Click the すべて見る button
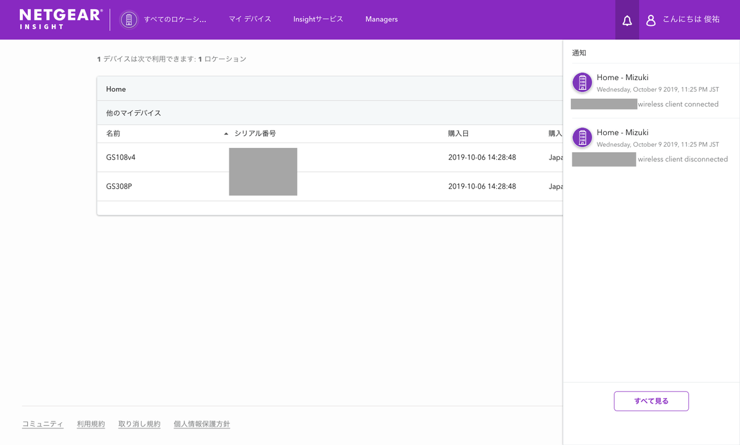This screenshot has width=740, height=445. [651, 401]
